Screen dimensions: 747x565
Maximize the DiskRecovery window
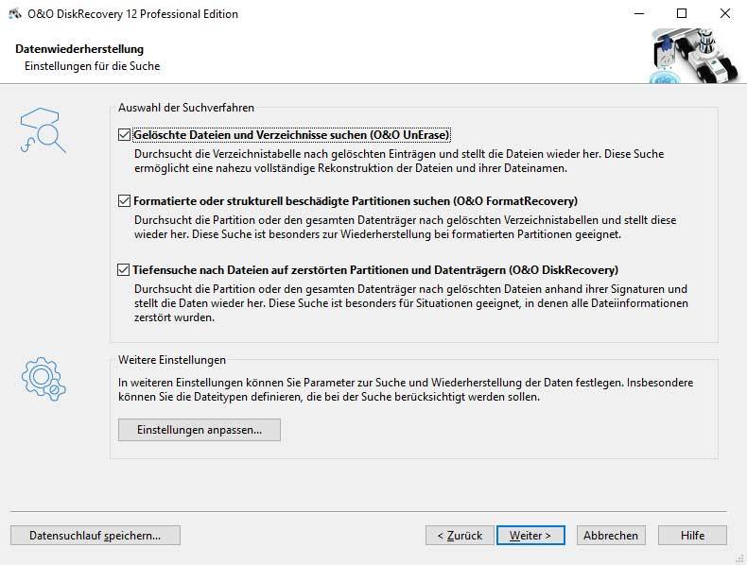click(682, 14)
